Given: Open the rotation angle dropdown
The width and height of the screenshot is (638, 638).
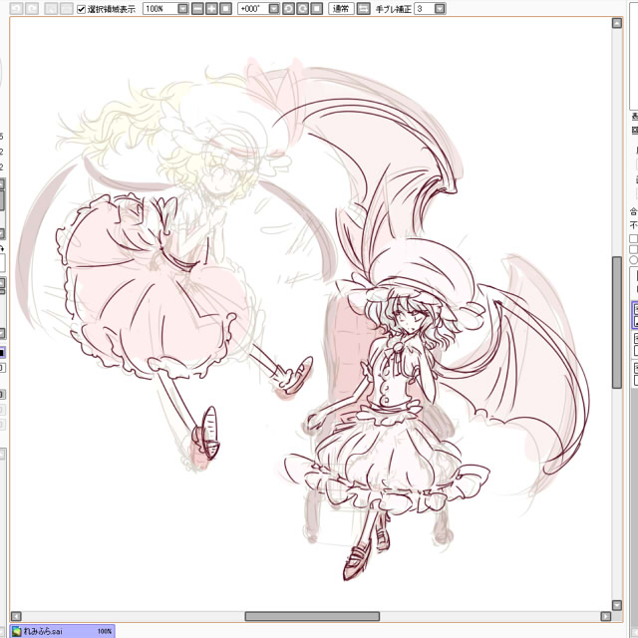Looking at the screenshot, I should point(274,9).
